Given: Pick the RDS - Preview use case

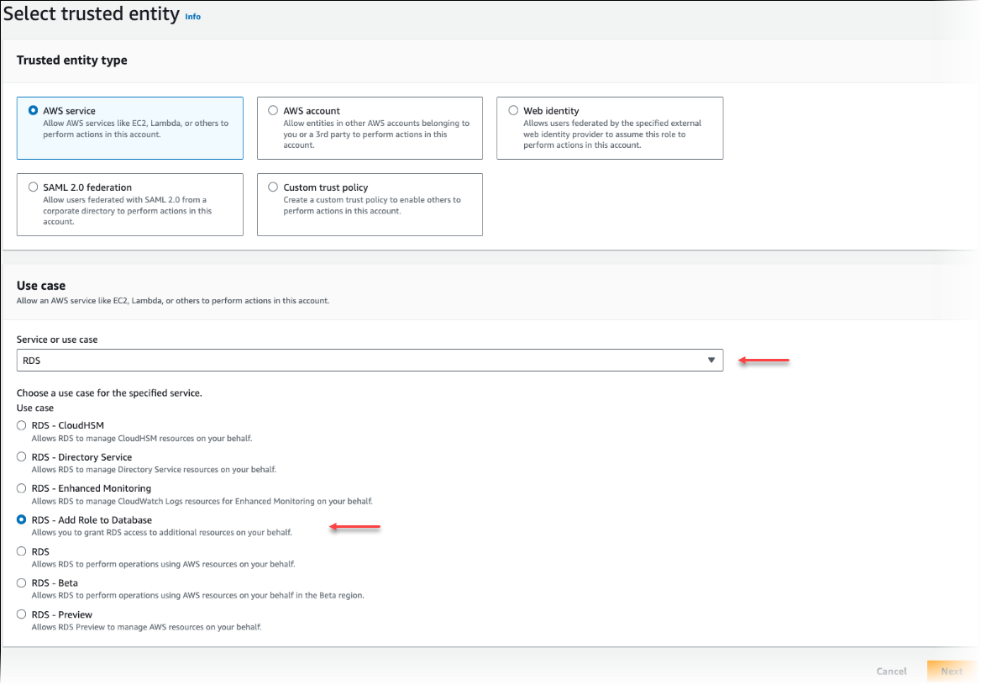Looking at the screenshot, I should pos(21,614).
